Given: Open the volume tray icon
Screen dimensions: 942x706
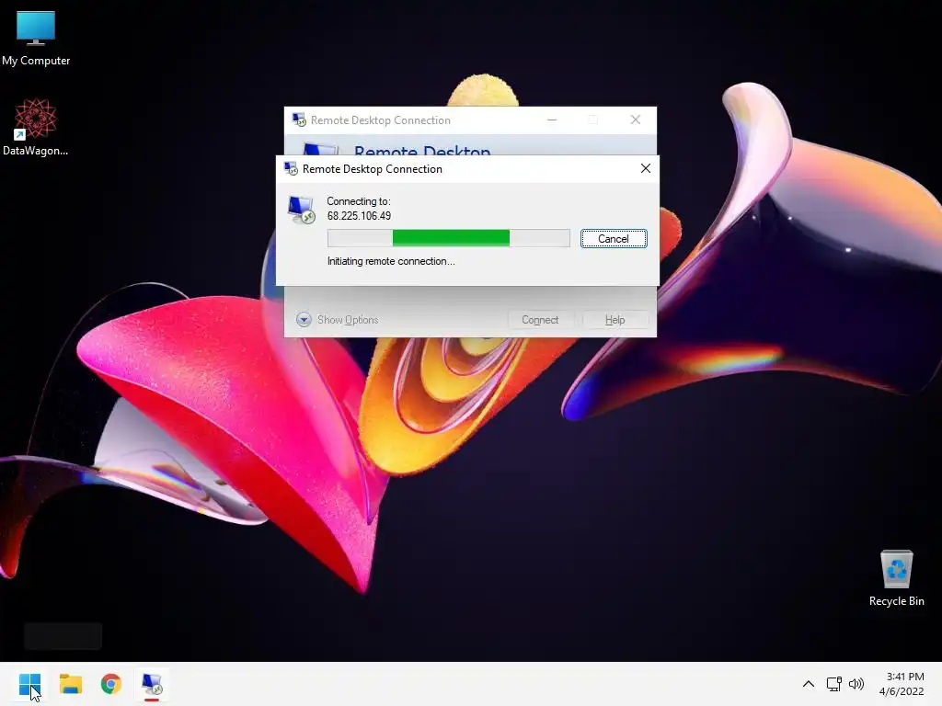Looking at the screenshot, I should [x=856, y=684].
